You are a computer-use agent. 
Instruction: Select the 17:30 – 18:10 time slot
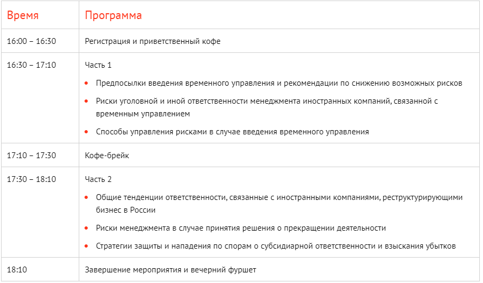(31, 179)
